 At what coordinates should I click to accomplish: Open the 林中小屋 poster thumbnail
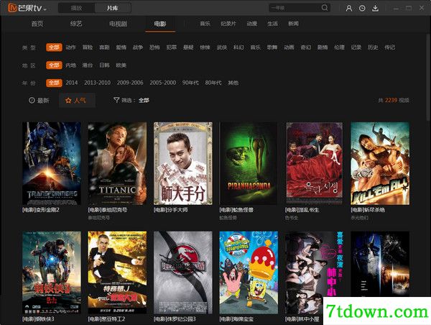(x=315, y=273)
